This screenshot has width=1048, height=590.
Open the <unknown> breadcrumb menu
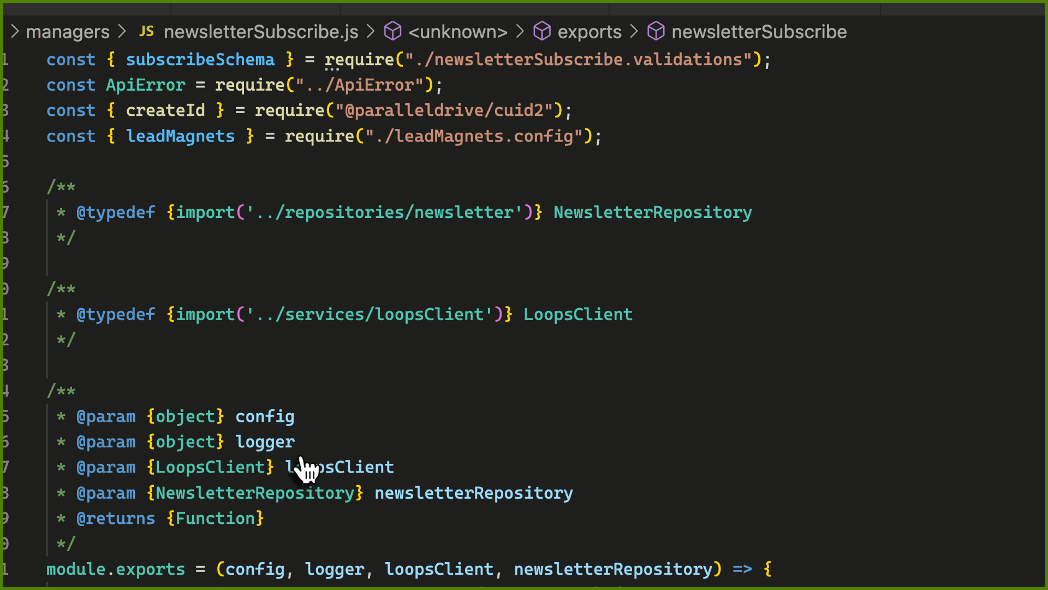[457, 31]
